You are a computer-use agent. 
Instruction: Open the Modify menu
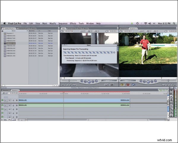tap(53, 24)
